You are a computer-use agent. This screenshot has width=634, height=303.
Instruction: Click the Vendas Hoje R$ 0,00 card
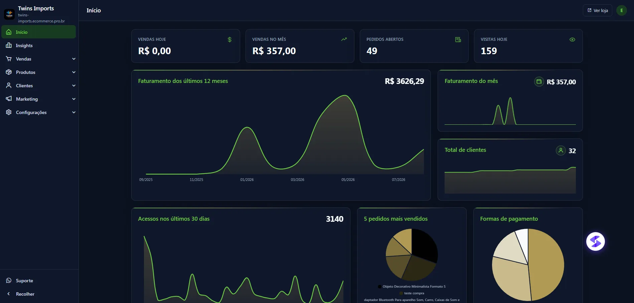(186, 46)
